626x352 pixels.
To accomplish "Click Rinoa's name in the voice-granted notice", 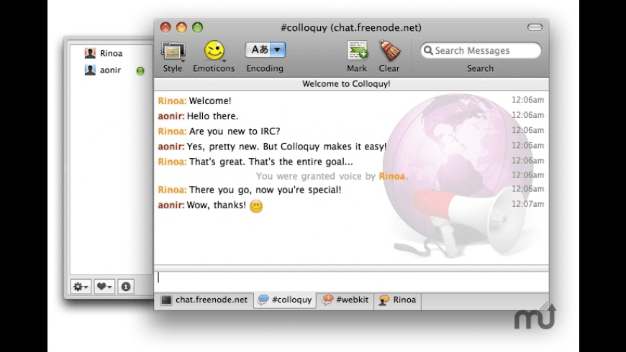I will pyautogui.click(x=391, y=176).
